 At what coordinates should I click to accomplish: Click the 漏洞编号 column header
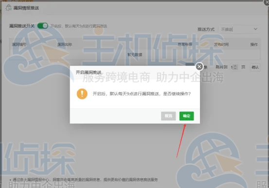19,44
